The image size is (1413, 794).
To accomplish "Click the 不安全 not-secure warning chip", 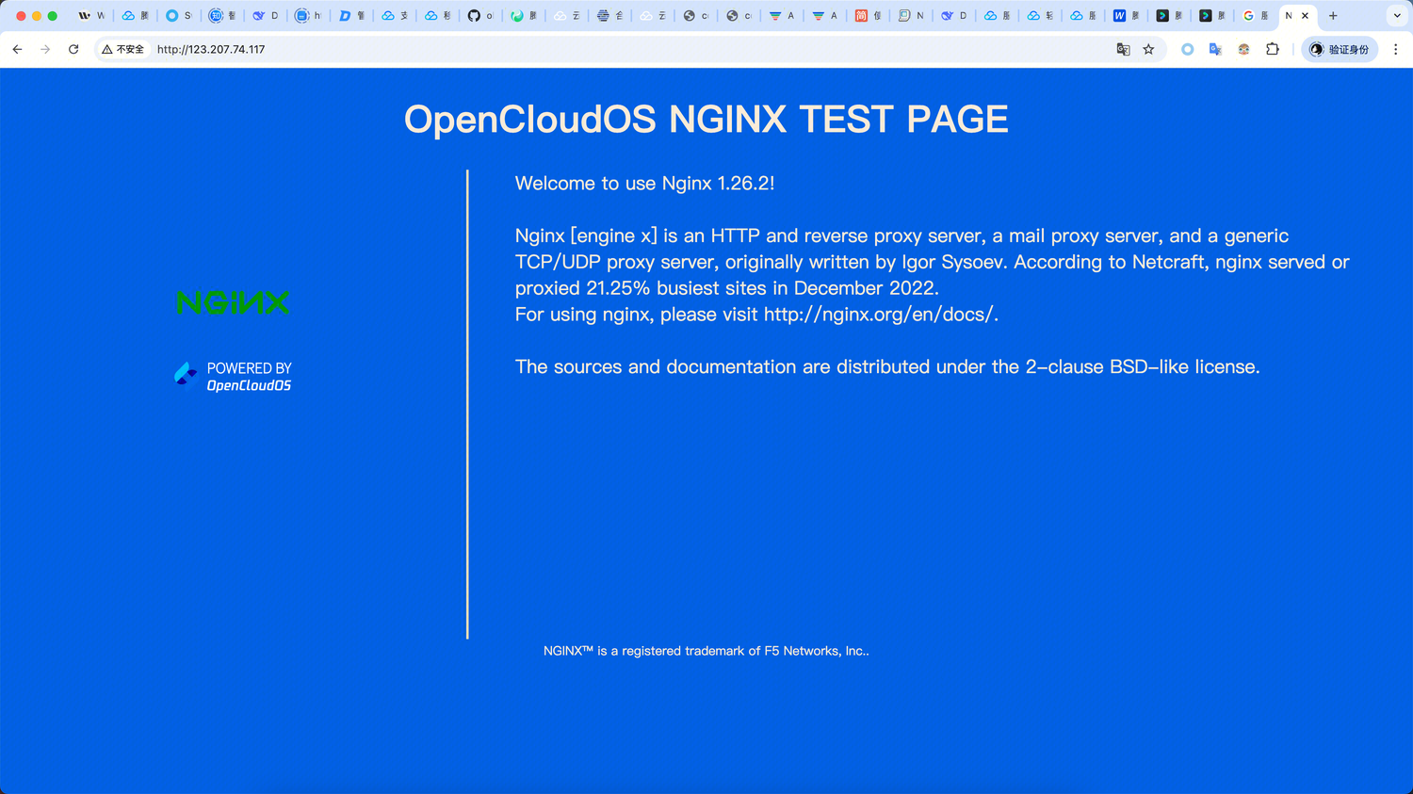I will tap(123, 49).
